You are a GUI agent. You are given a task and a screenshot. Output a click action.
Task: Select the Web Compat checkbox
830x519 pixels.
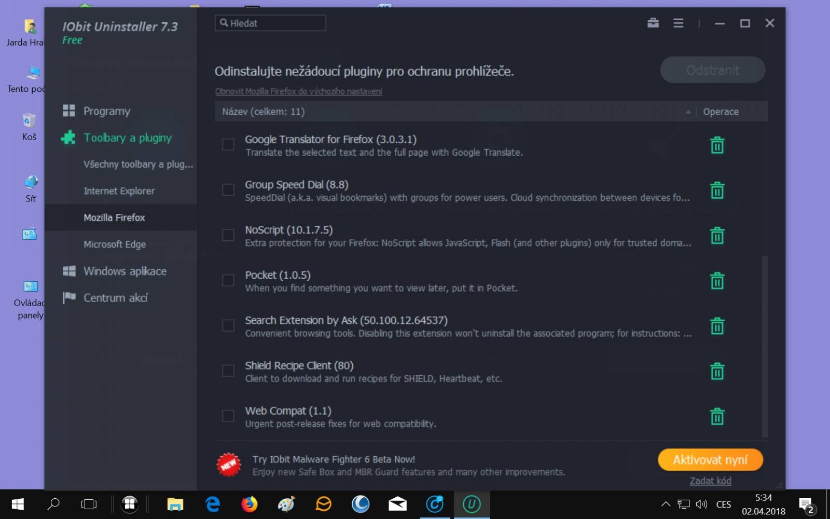[x=228, y=416]
